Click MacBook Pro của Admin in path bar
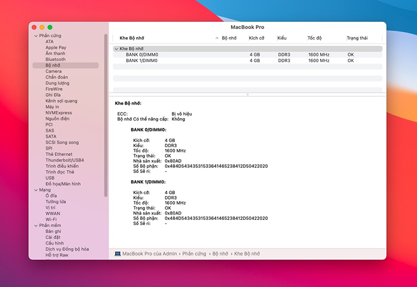 click(x=150, y=254)
